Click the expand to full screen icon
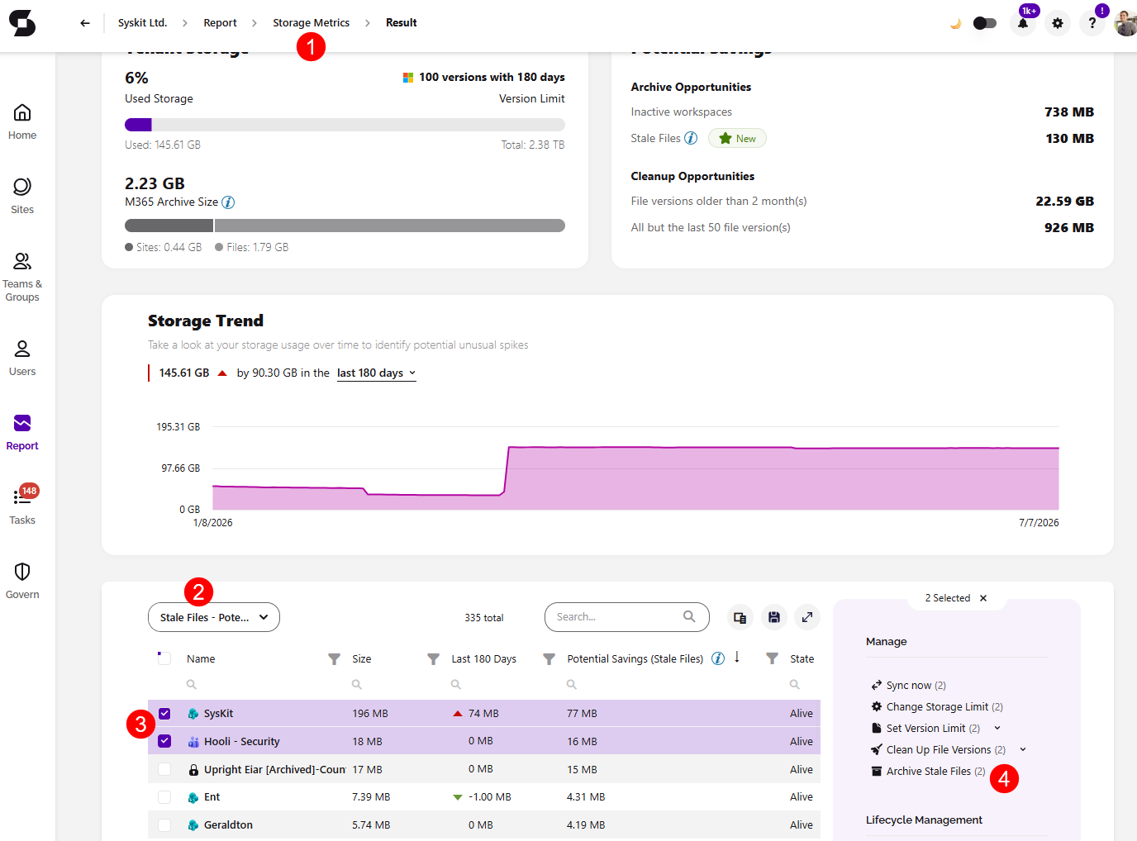The height and width of the screenshot is (841, 1137). click(807, 617)
